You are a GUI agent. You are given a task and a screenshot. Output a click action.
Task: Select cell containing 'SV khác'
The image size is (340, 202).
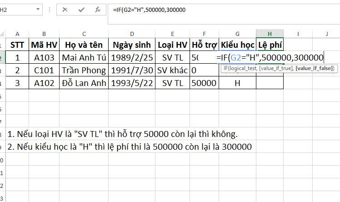click(172, 71)
